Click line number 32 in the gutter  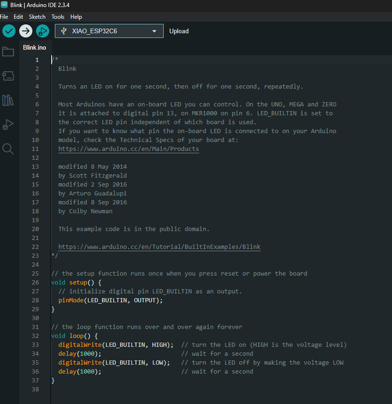[35, 336]
